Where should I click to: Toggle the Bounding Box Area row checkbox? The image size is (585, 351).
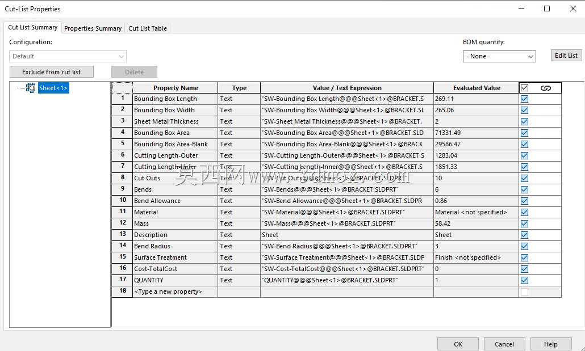(525, 133)
